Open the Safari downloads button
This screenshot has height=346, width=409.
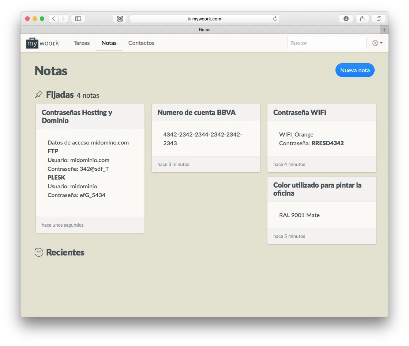(346, 19)
